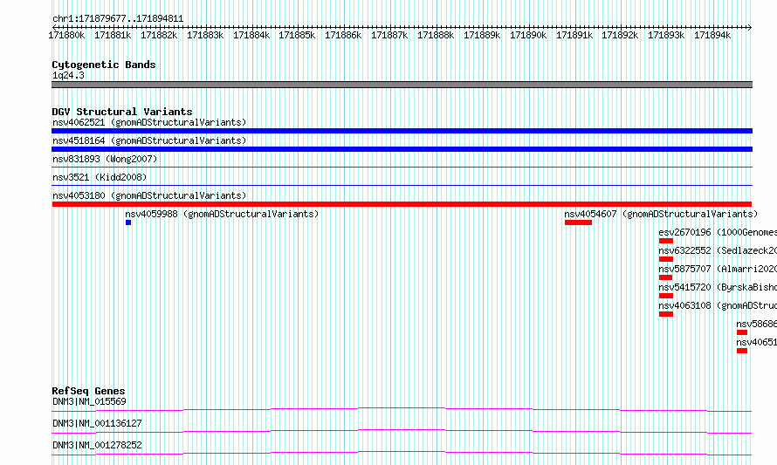Open variant label nsv3521 (Kidd2008)
This screenshot has height=465, width=777.
coord(100,177)
